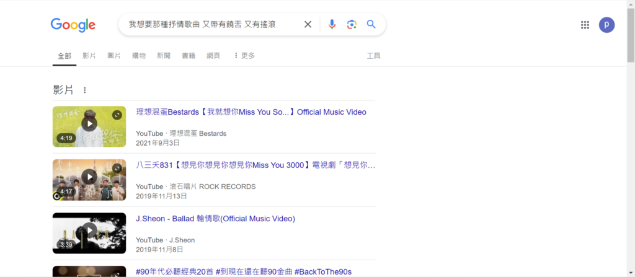Clear the search box text
Viewport: 635px width, 277px height.
(x=308, y=25)
